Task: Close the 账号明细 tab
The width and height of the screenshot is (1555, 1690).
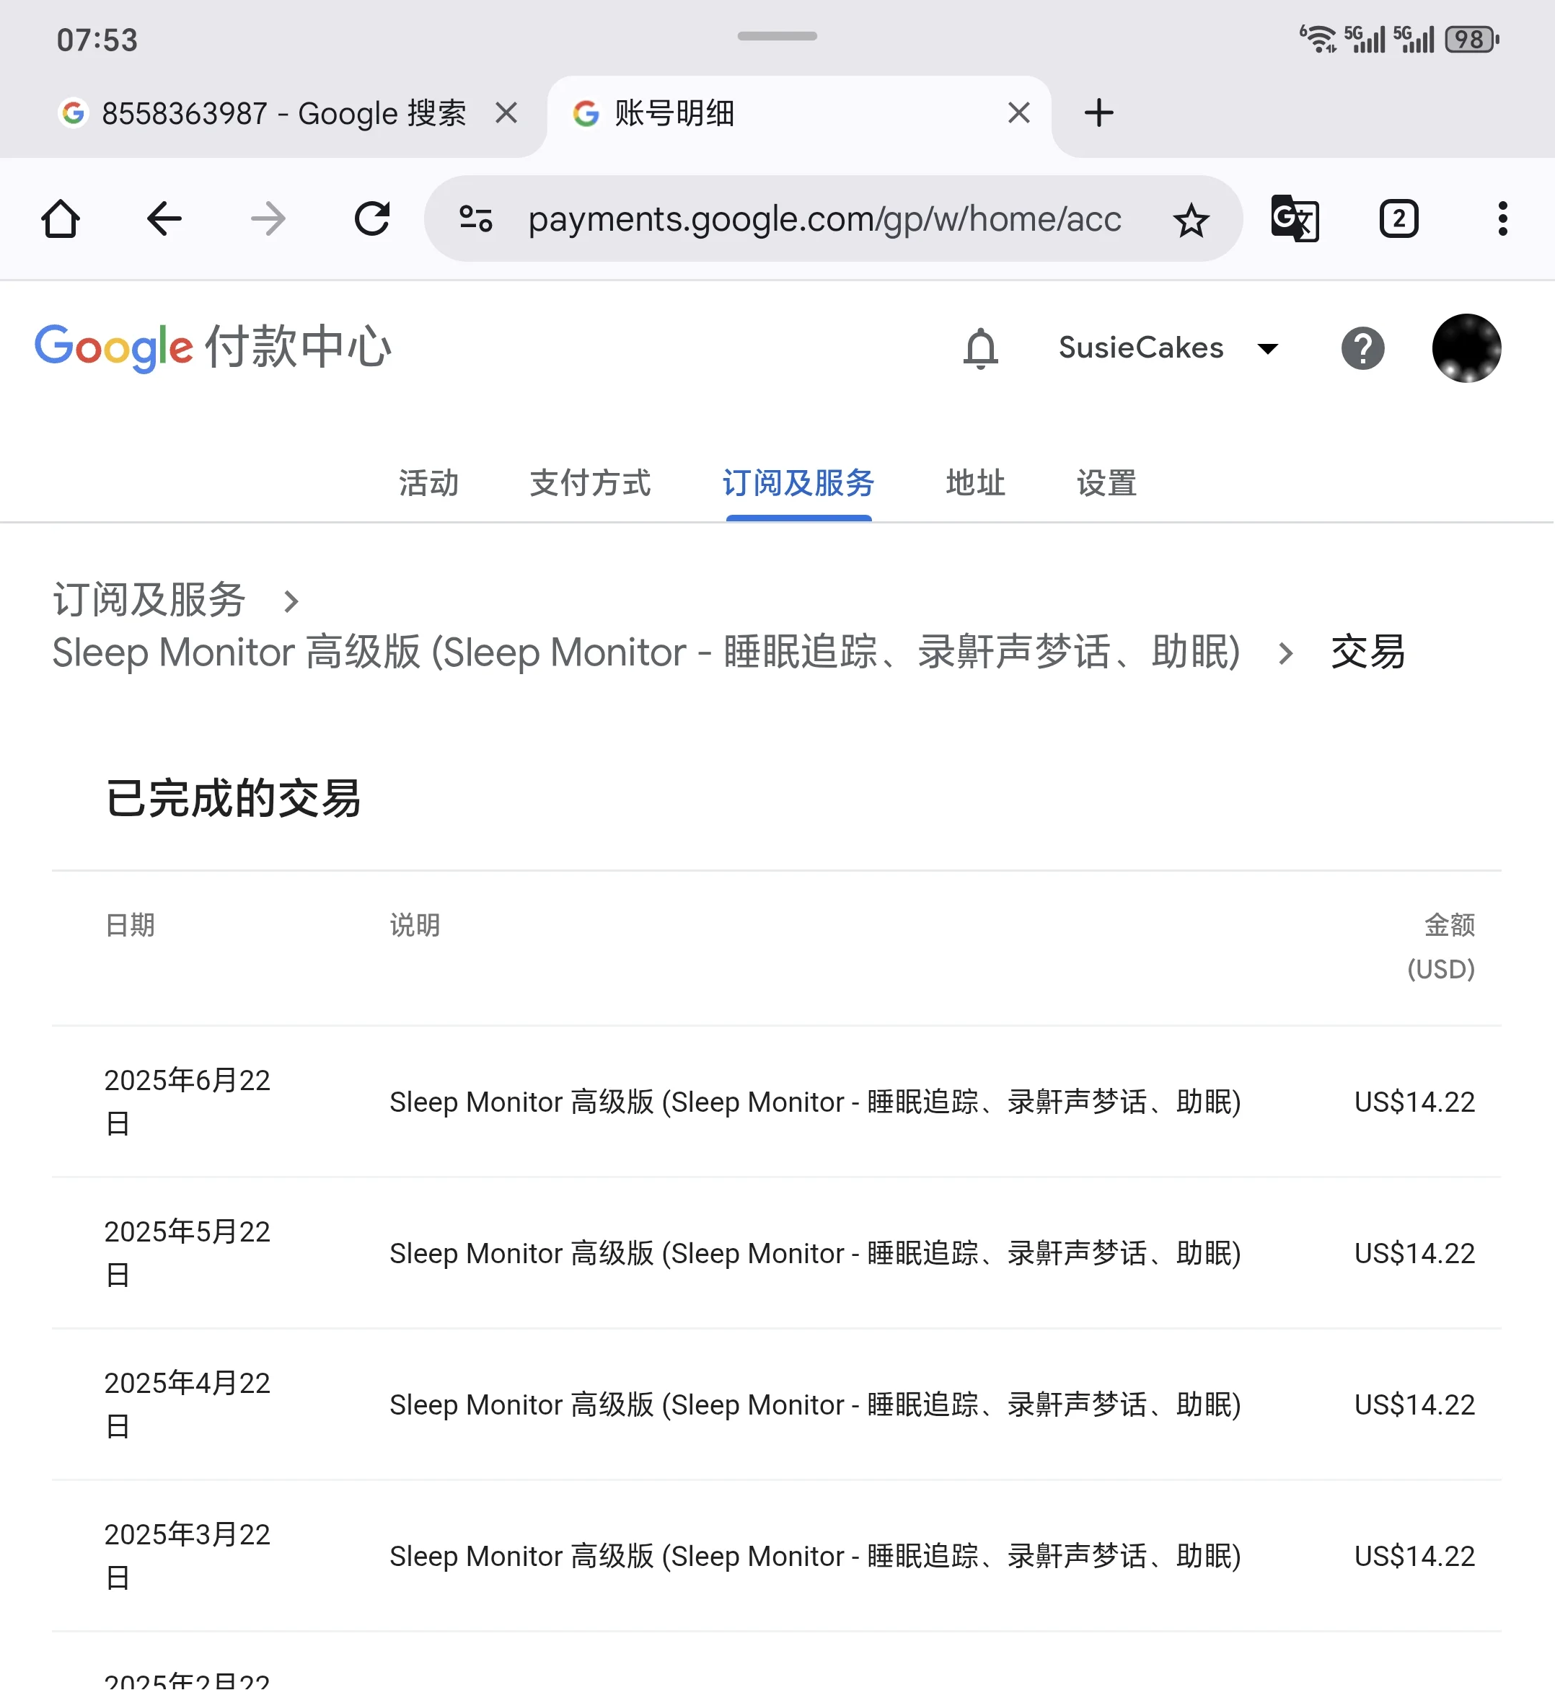Action: pyautogui.click(x=1018, y=112)
